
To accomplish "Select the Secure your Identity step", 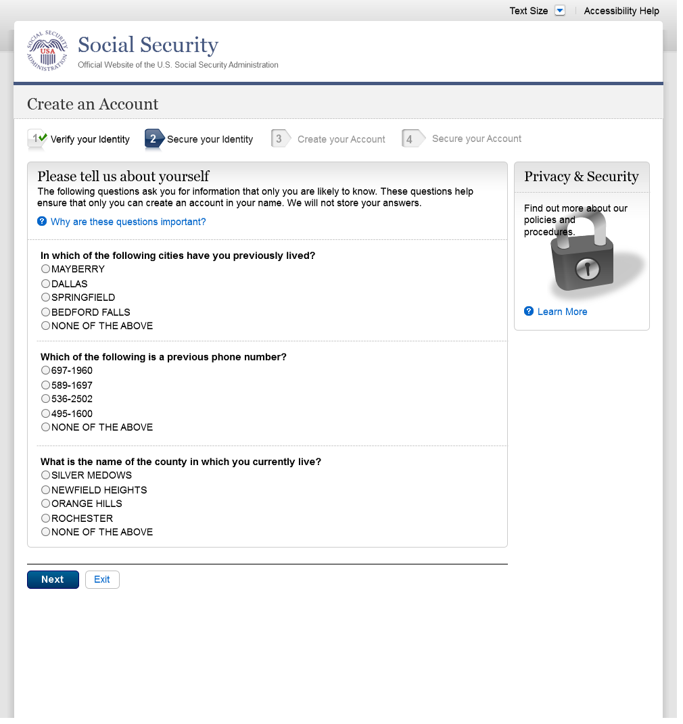I will pyautogui.click(x=210, y=139).
